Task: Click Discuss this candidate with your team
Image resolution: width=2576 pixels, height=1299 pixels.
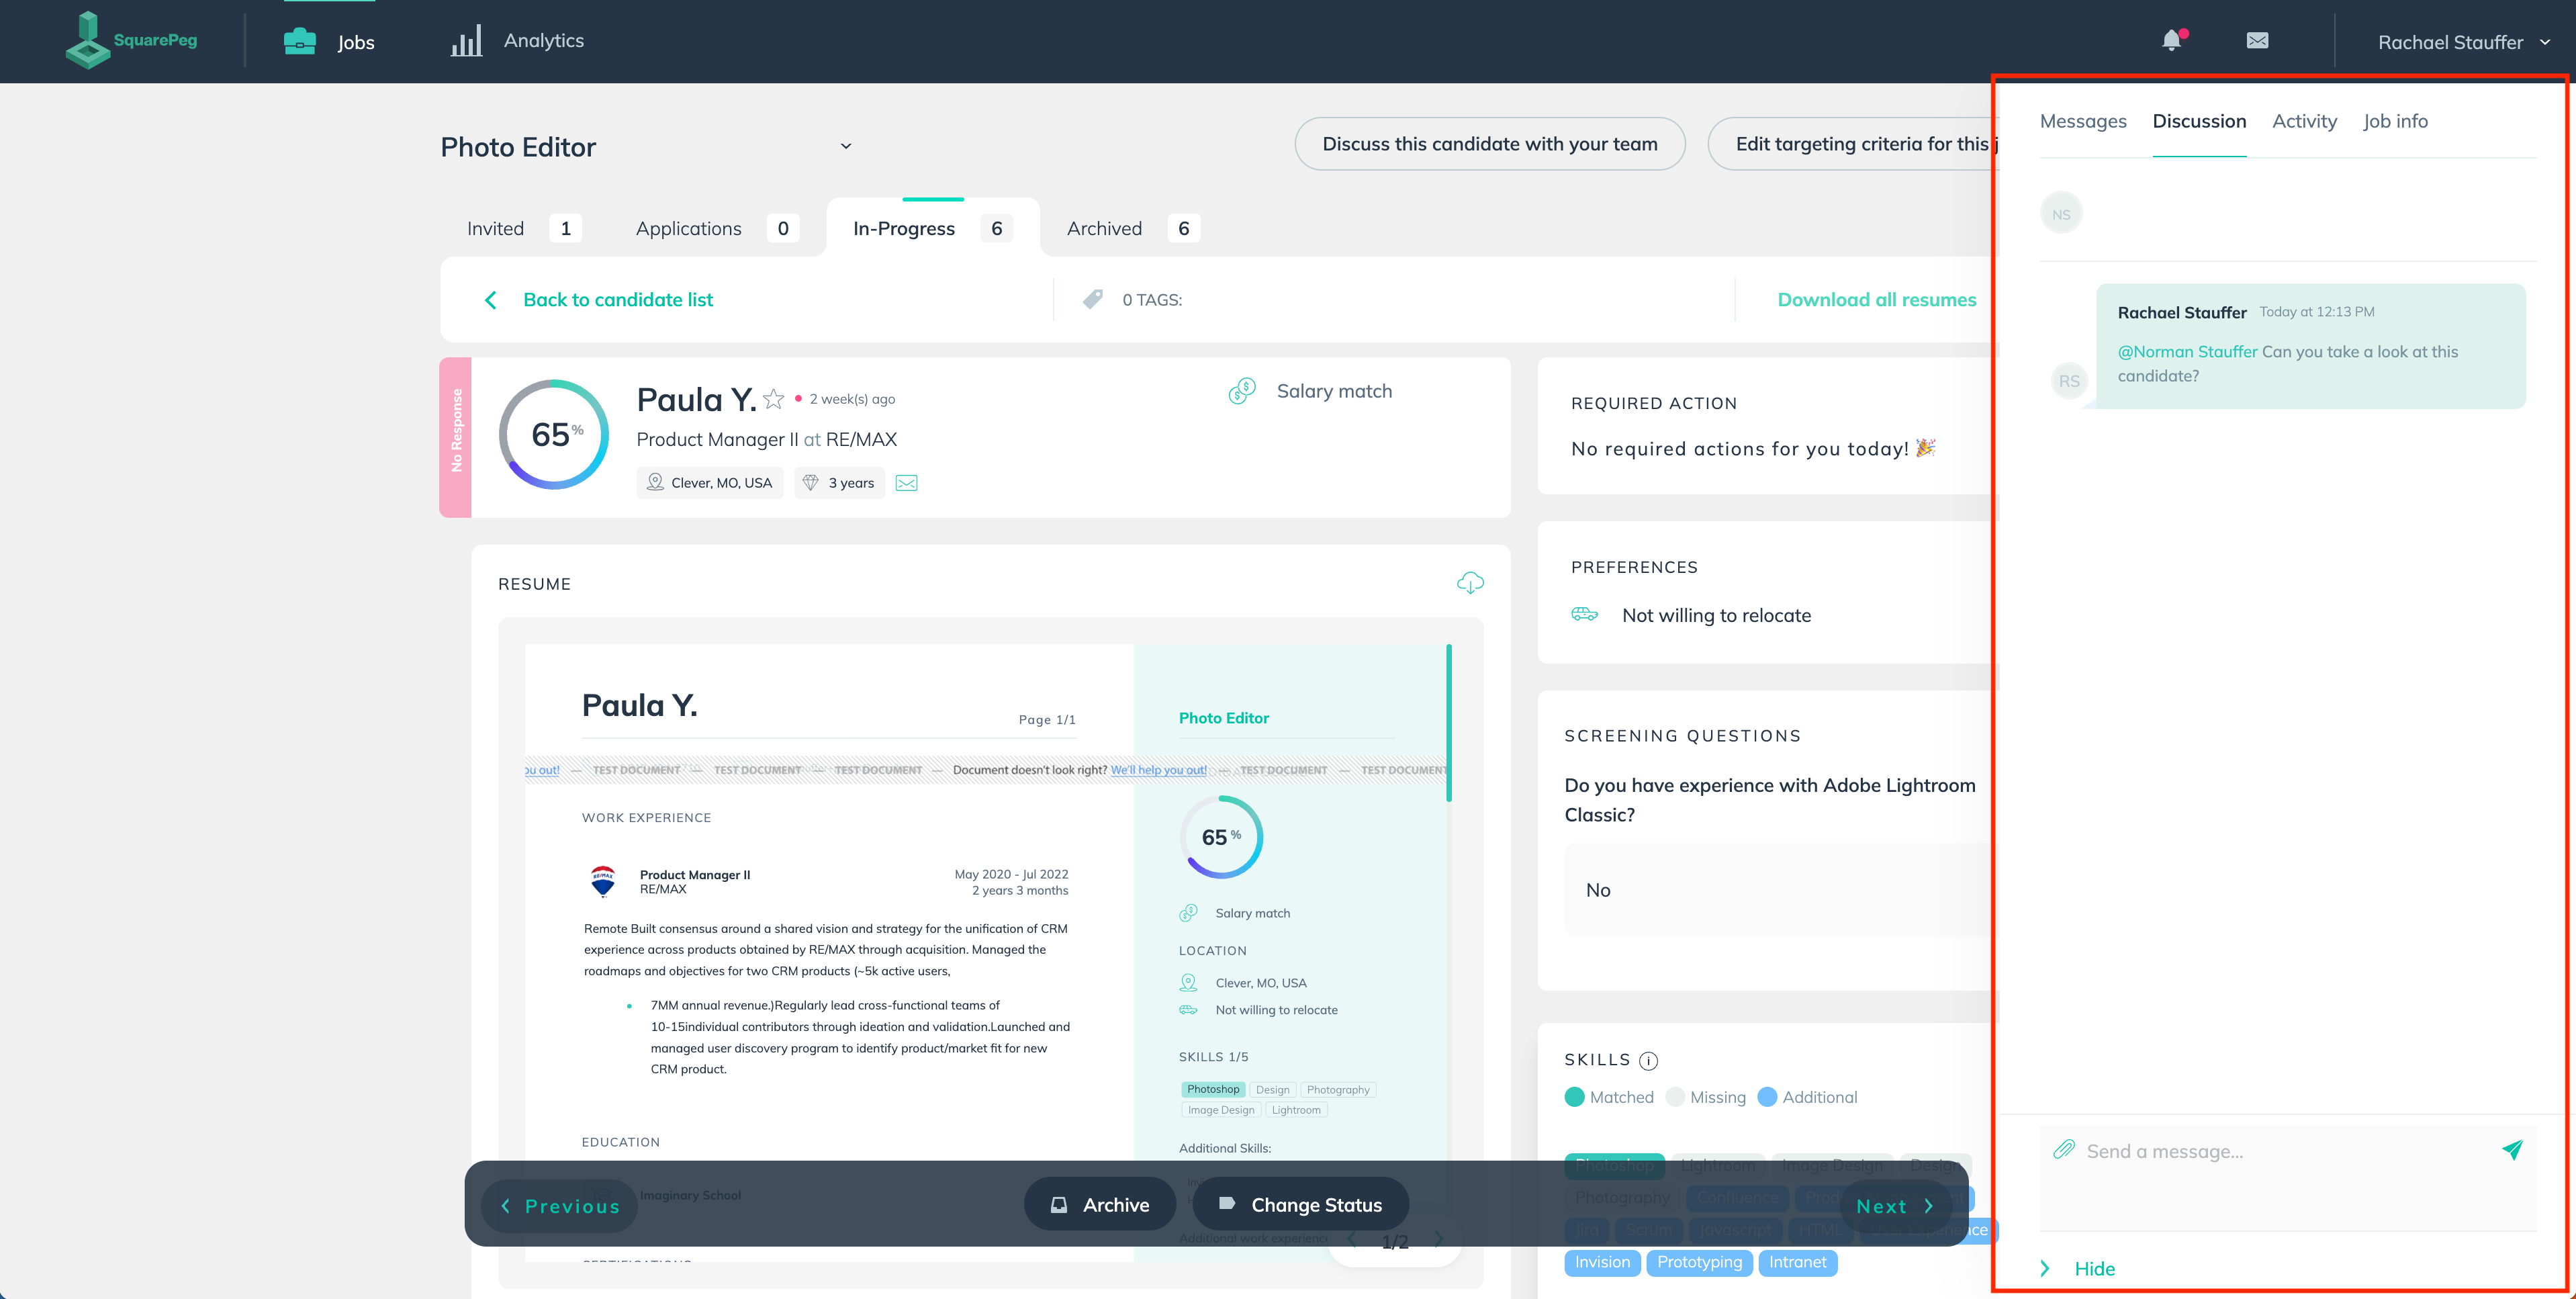Action: [x=1489, y=144]
